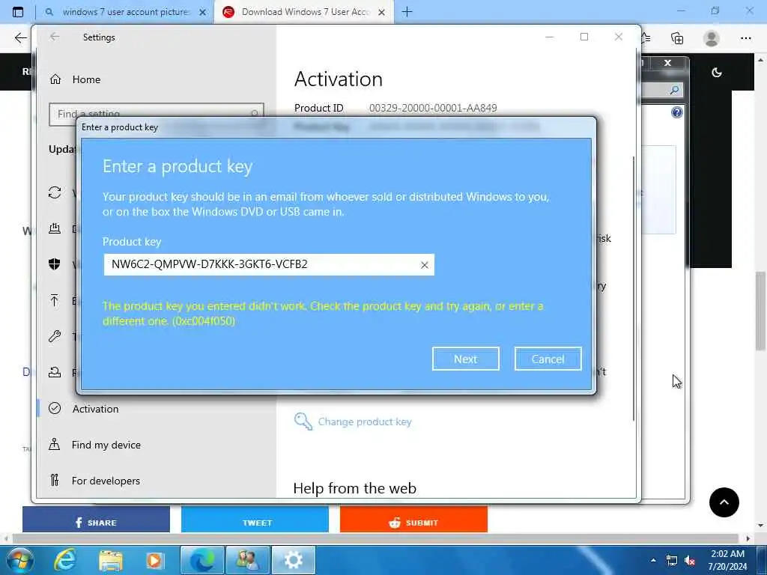Click Next in product key dialog

click(x=466, y=359)
